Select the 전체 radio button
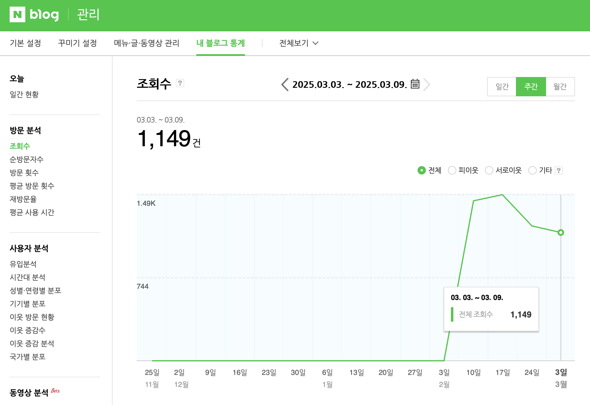The image size is (590, 405). click(x=421, y=171)
